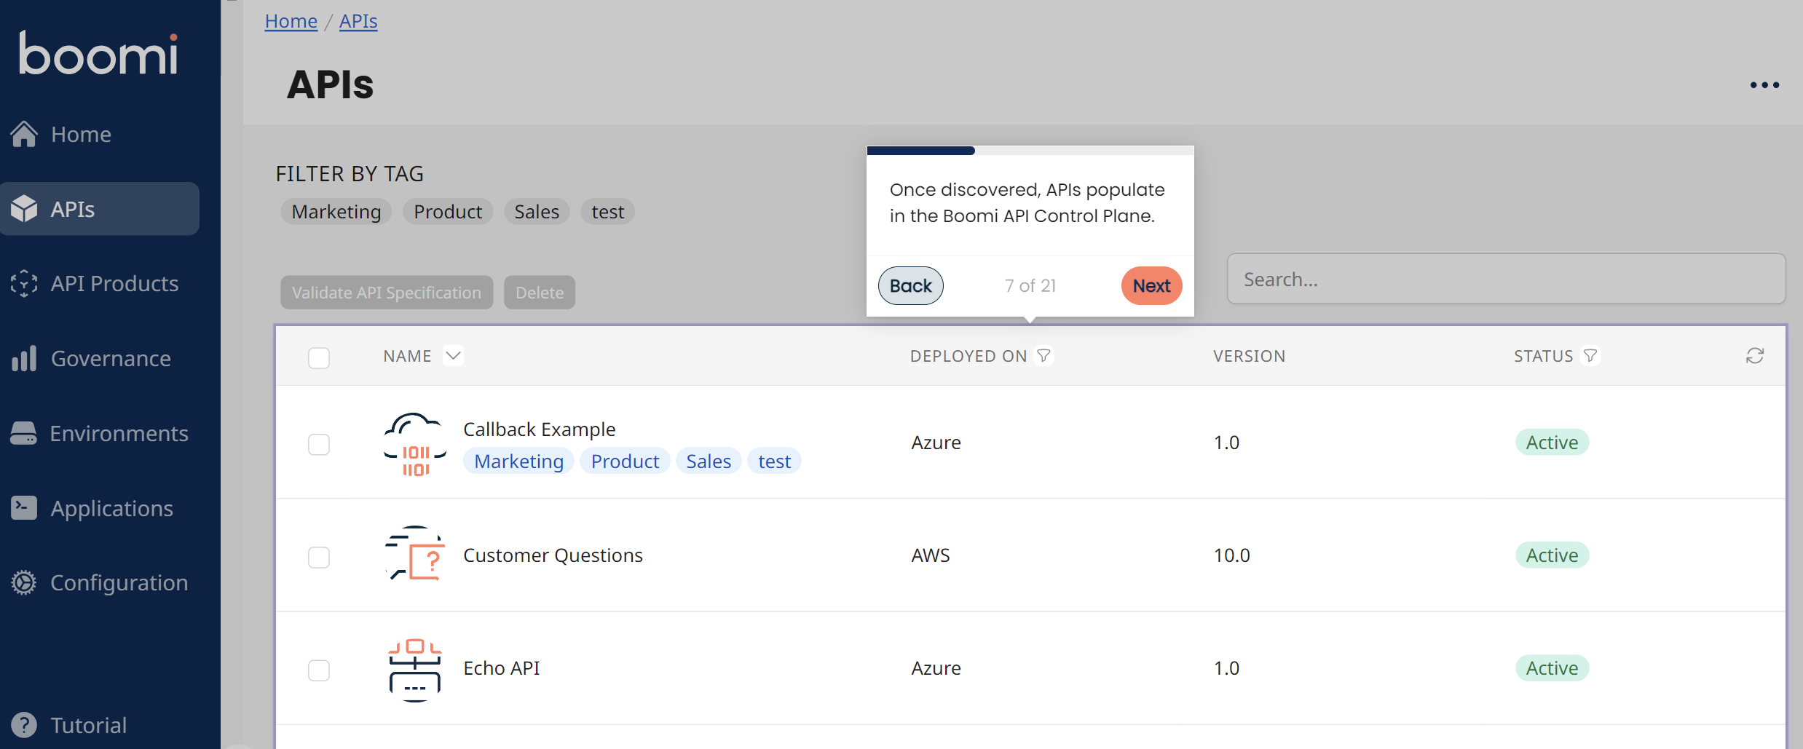Click the Echo API icon
The height and width of the screenshot is (749, 1803).
(x=415, y=669)
